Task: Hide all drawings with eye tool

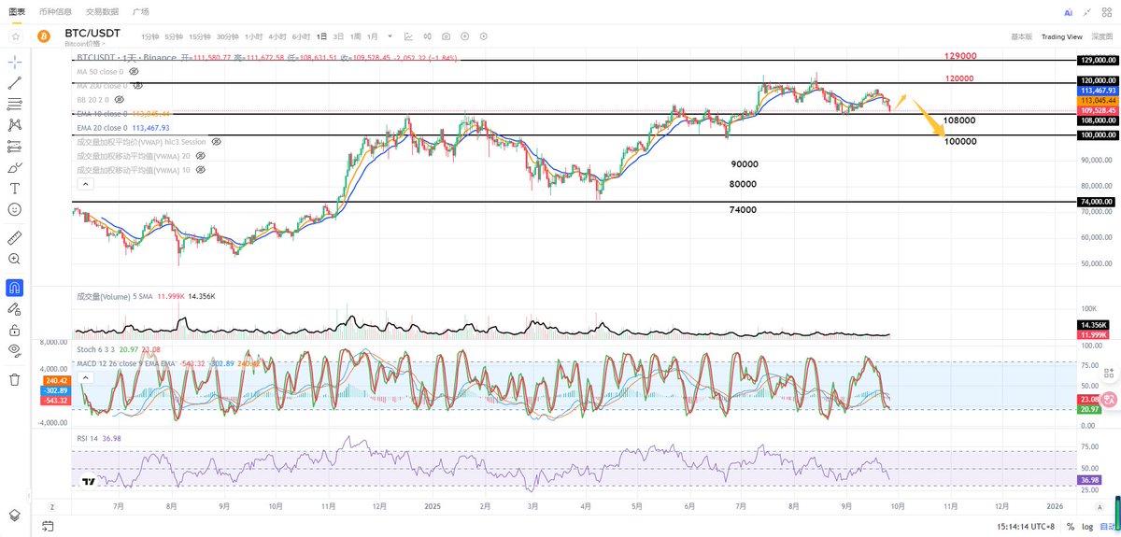Action: [15, 350]
